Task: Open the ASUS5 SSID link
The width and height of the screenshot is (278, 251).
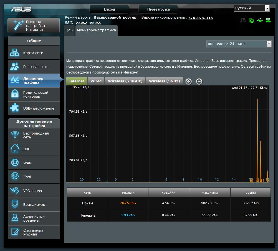Action: [95, 23]
